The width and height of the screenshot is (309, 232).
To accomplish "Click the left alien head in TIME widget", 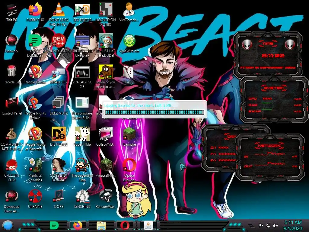I will [x=247, y=44].
